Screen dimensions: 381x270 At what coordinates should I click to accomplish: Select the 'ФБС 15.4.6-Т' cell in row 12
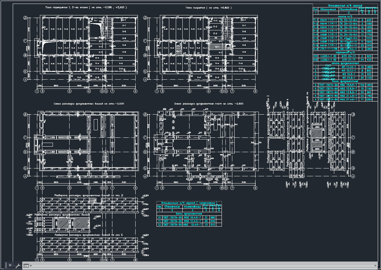(x=192, y=225)
